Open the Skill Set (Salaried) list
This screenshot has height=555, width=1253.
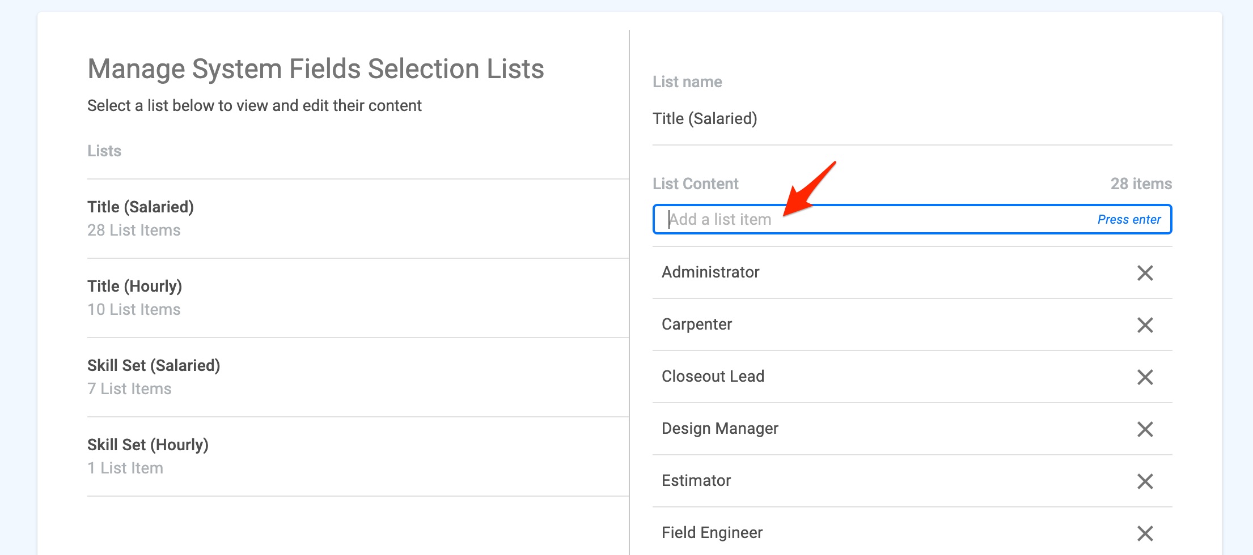coord(358,377)
